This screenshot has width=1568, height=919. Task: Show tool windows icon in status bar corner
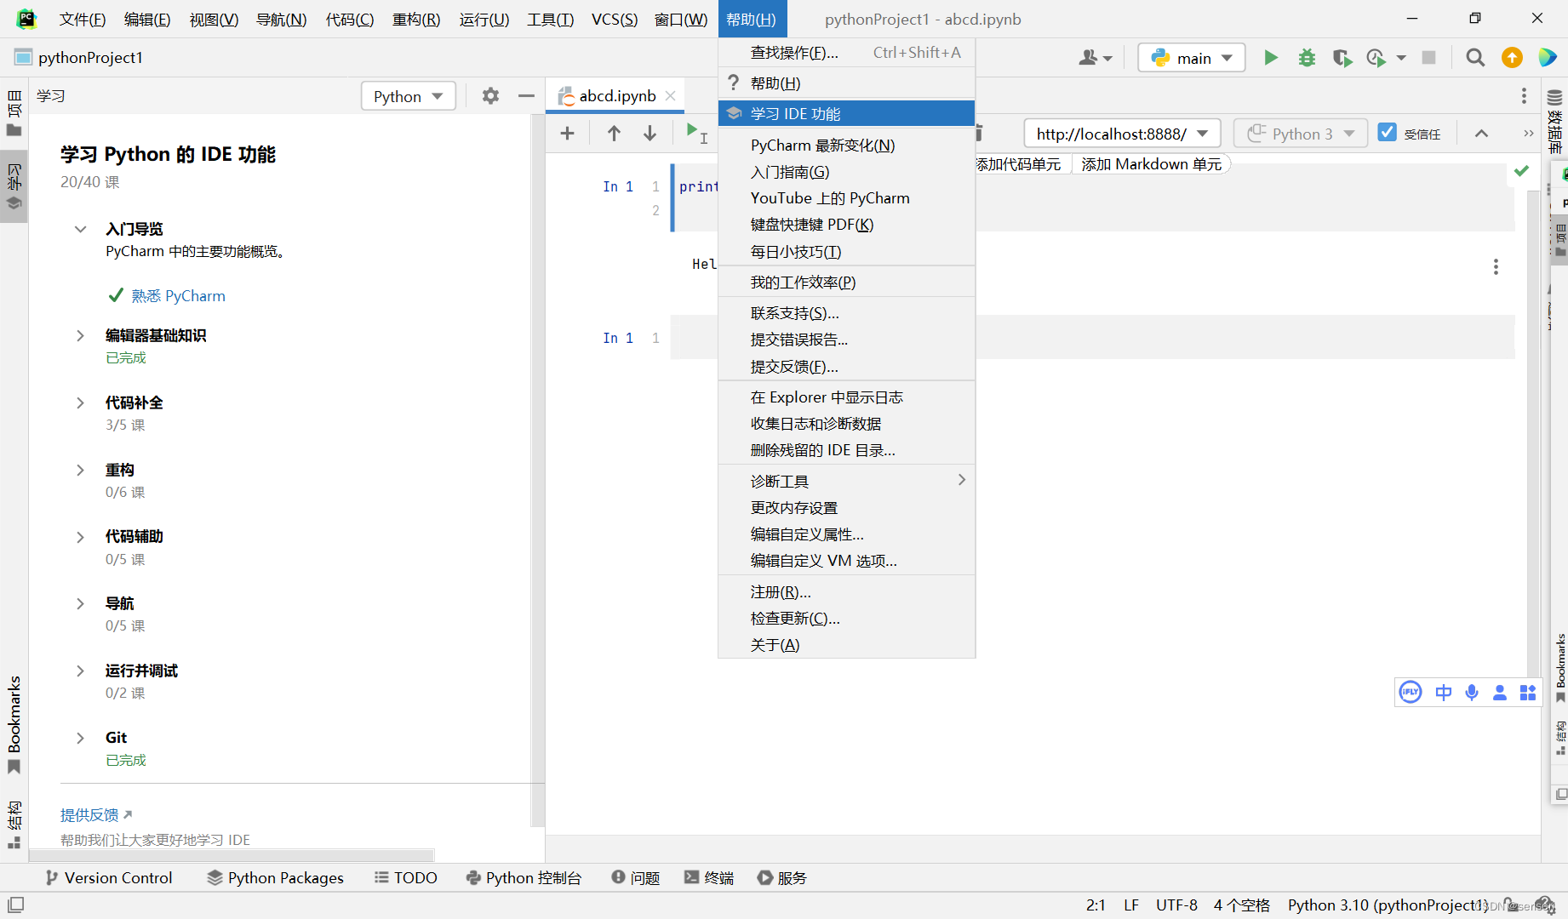point(15,905)
